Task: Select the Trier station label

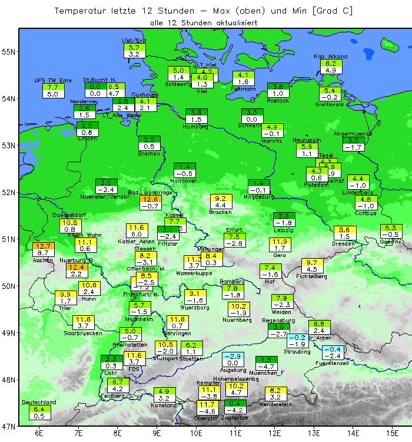Action: point(65,308)
